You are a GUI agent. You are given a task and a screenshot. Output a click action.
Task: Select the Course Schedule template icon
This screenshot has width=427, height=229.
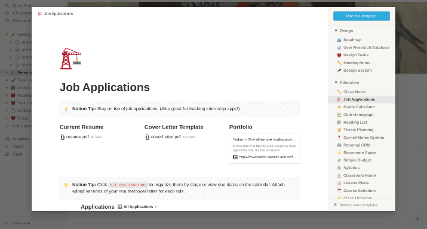click(x=339, y=191)
